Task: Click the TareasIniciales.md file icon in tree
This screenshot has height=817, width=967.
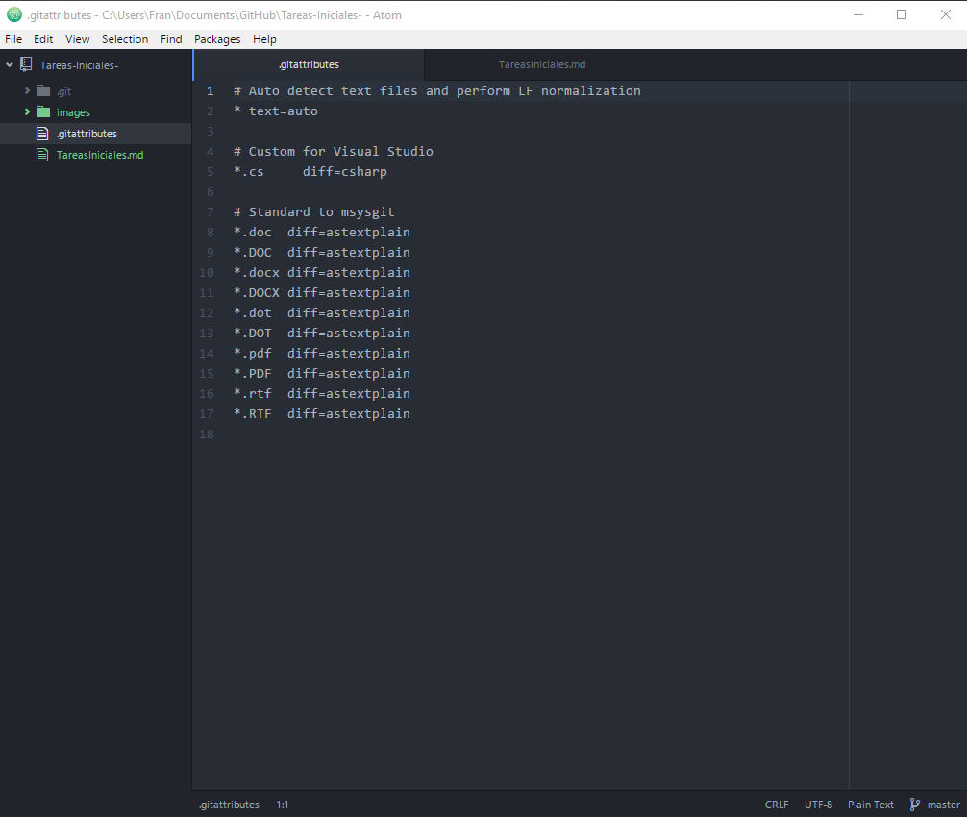Action: pos(42,154)
